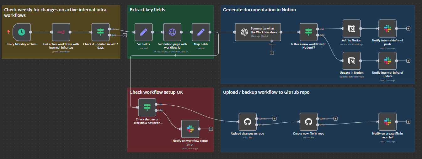Image resolution: width=422 pixels, height=159 pixels.
Task: Click the false output of Is this a new workflow
Action: pos(318,35)
